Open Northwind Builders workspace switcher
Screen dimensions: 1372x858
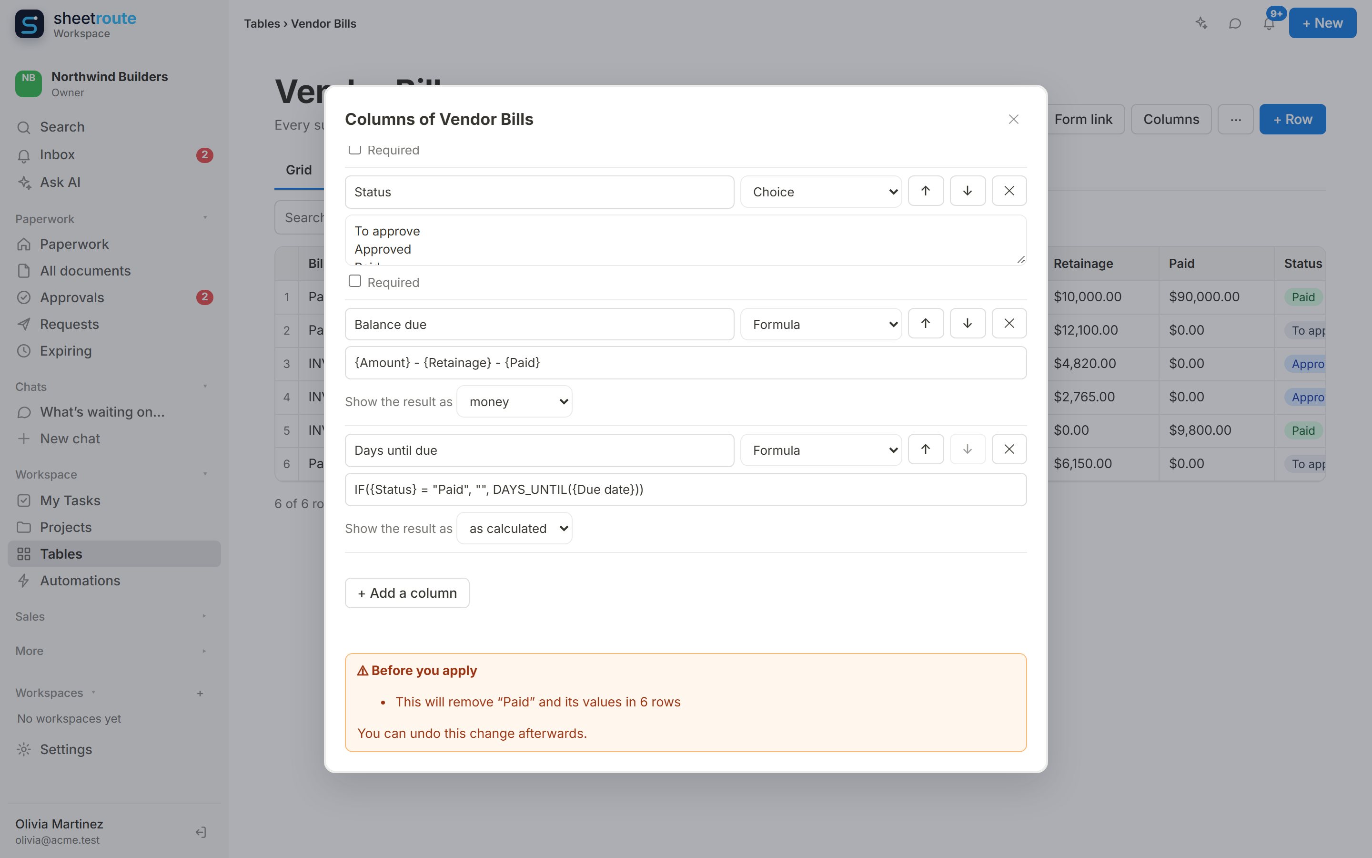tap(114, 84)
